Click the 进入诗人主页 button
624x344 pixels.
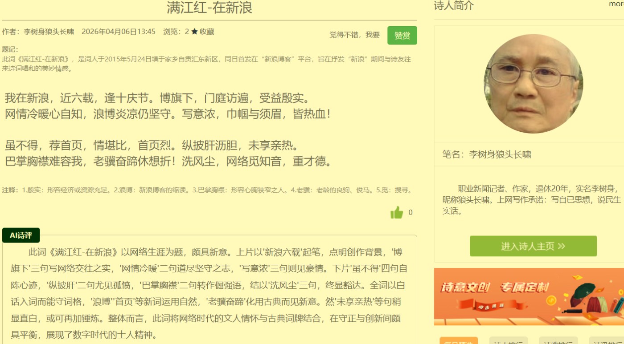pyautogui.click(x=533, y=246)
